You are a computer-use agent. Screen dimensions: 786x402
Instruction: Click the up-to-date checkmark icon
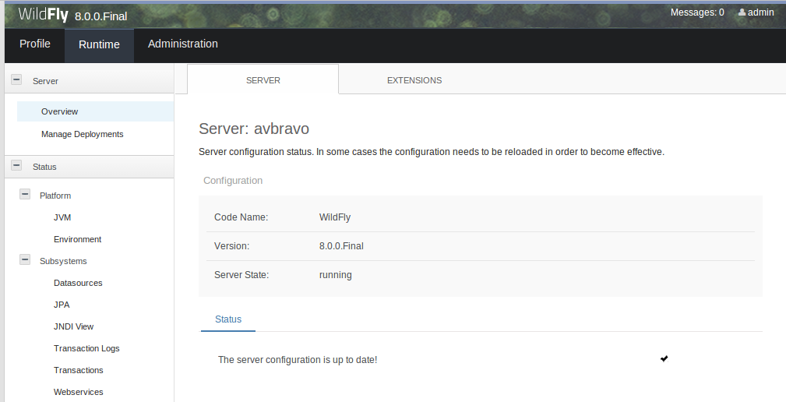pyautogui.click(x=664, y=358)
